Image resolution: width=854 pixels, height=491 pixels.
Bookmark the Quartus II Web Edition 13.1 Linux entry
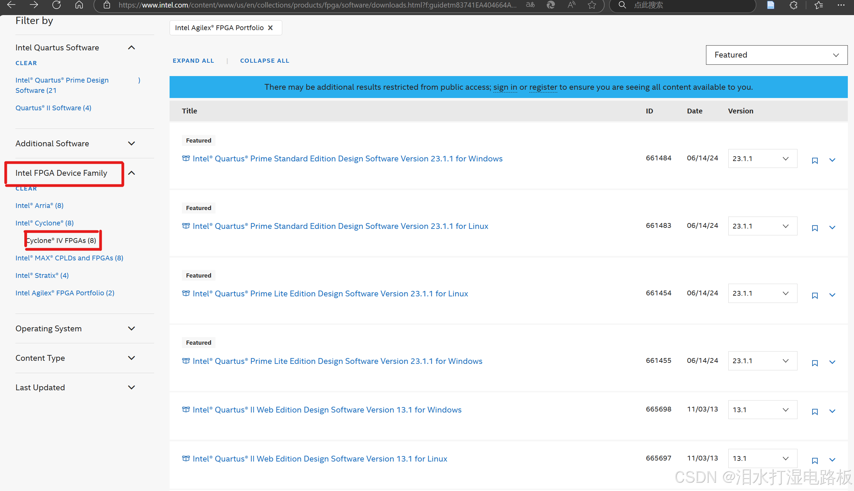815,461
